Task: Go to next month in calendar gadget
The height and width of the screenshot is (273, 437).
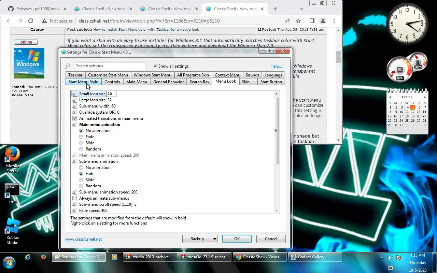Action: pos(425,97)
